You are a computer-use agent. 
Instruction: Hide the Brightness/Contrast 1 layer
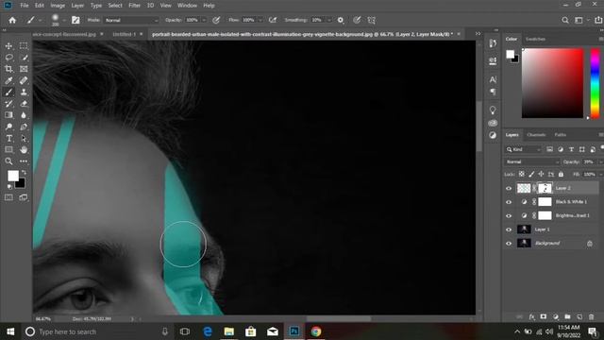tap(509, 216)
